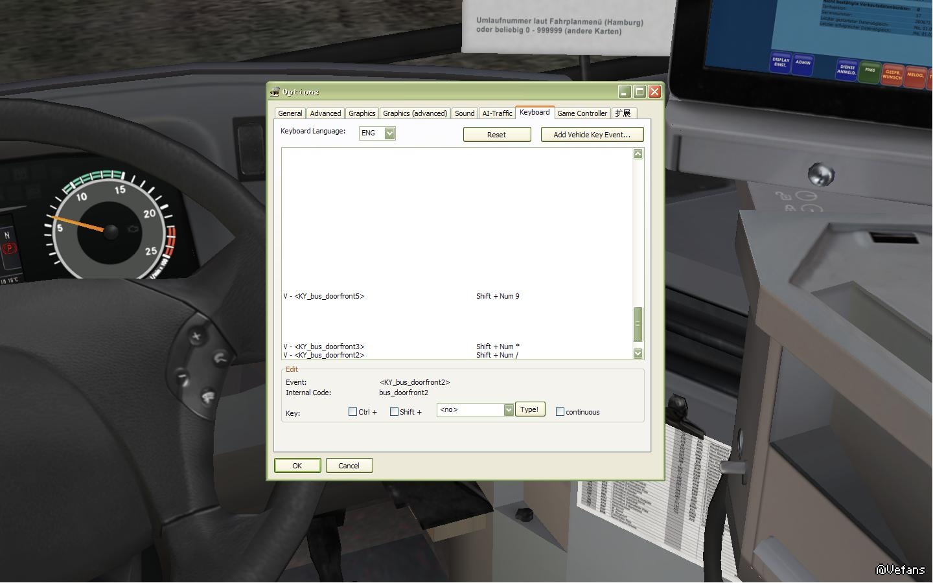Open the AI-Traffic tab
The width and height of the screenshot is (933, 583).
click(x=497, y=113)
